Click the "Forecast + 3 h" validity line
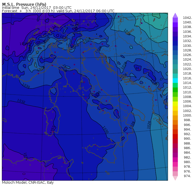Screen dimensions: 193x186 (x=58, y=11)
